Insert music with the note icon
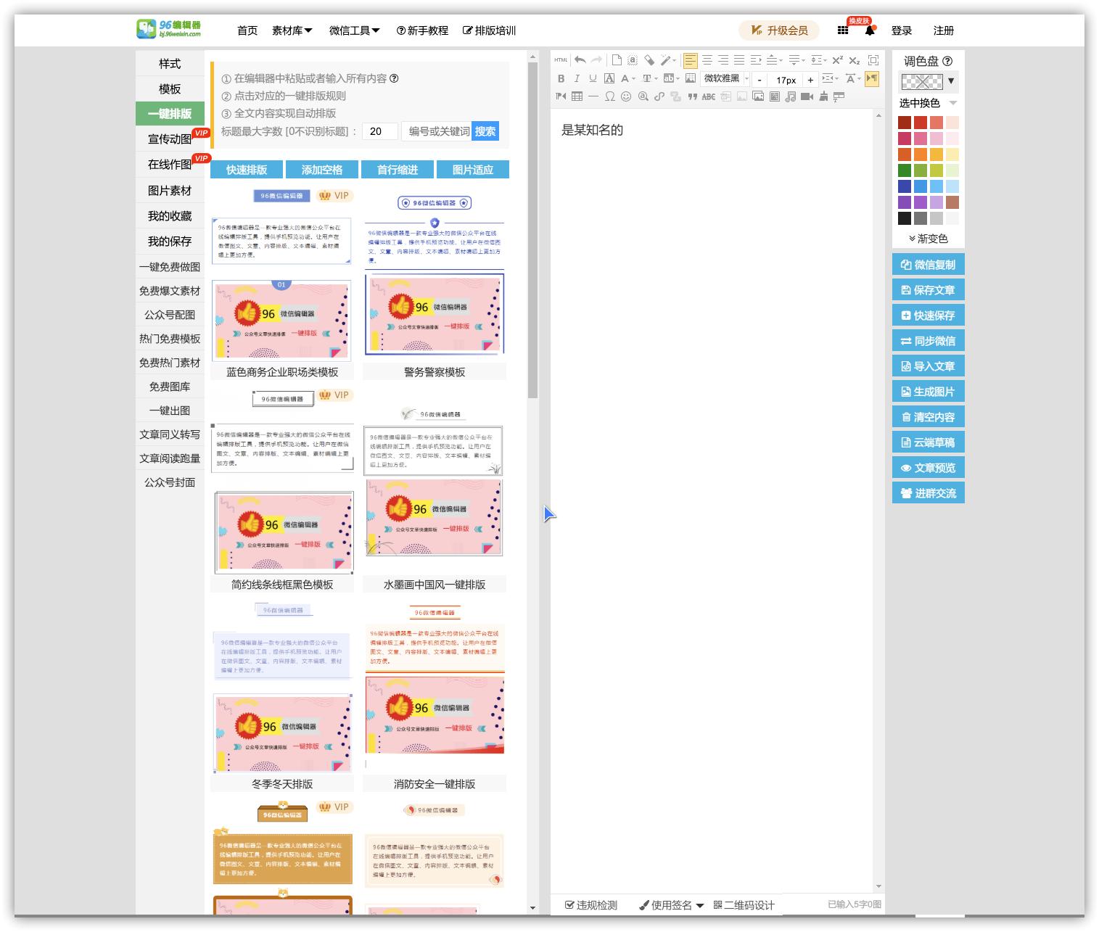The width and height of the screenshot is (1099, 932). pyautogui.click(x=790, y=96)
